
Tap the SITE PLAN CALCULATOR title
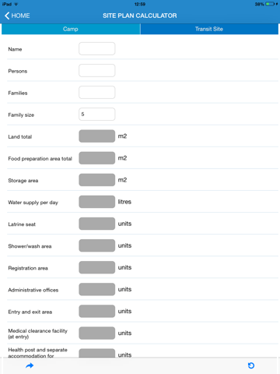pyautogui.click(x=140, y=16)
